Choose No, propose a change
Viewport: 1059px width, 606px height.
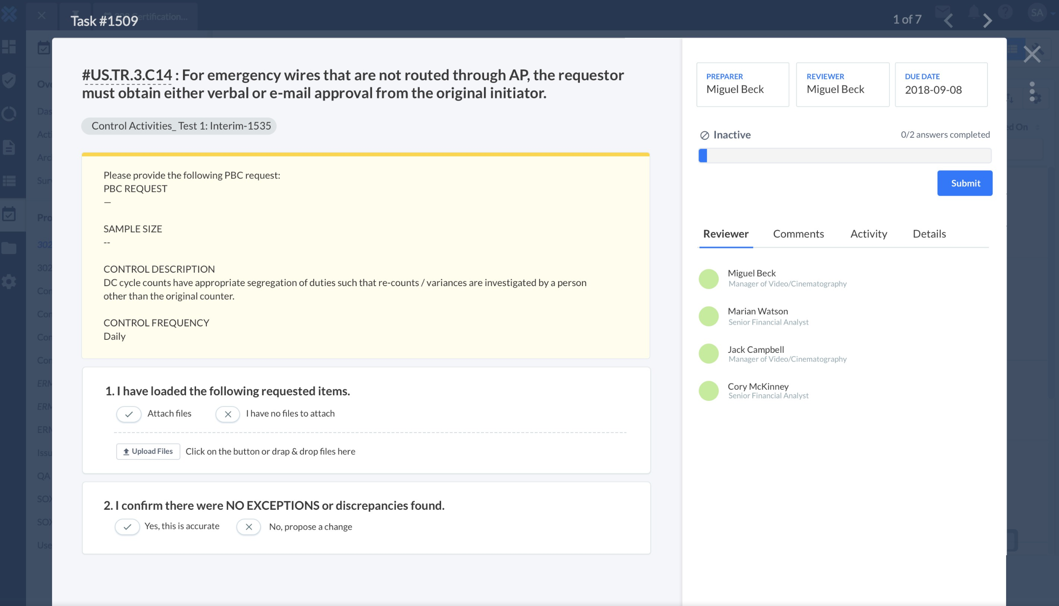coord(248,527)
